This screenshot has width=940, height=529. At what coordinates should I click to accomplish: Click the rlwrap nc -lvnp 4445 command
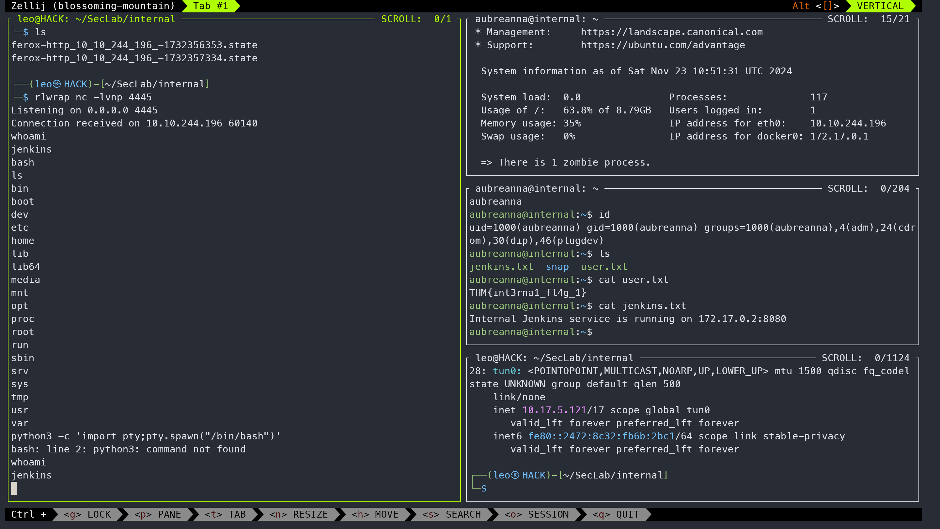tap(93, 97)
